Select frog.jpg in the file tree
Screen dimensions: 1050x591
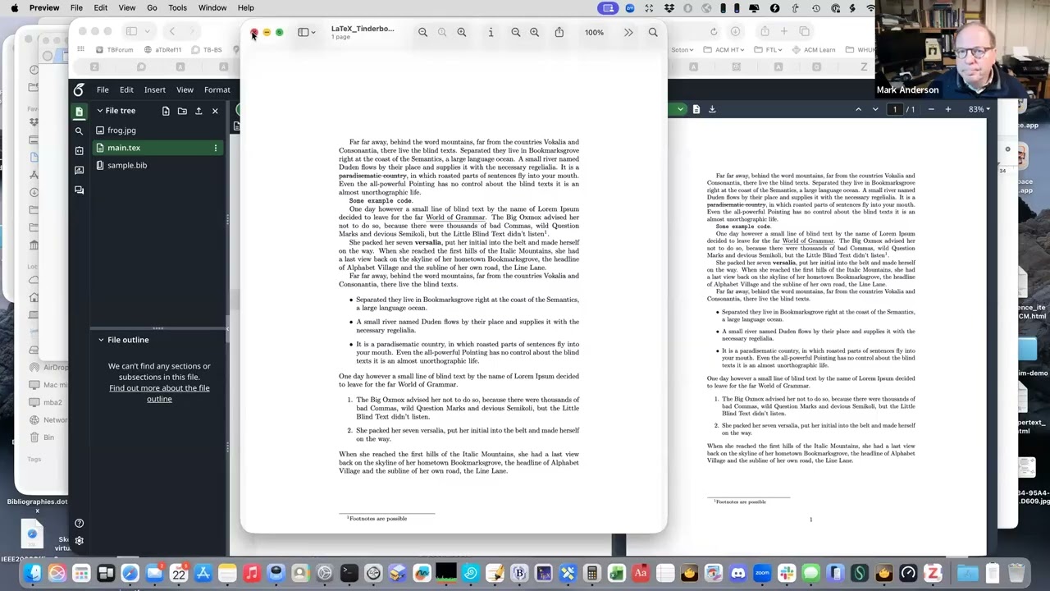click(x=157, y=130)
